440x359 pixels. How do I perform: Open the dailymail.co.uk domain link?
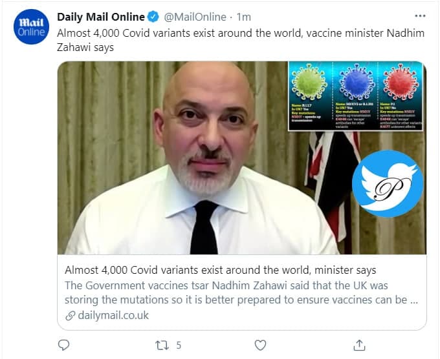113,315
